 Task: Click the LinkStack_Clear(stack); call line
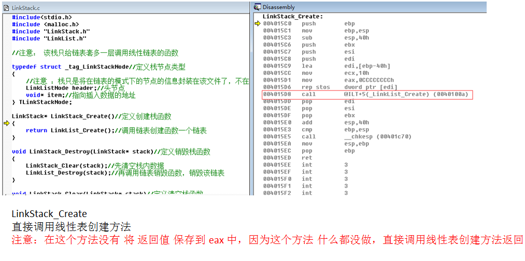95,166
